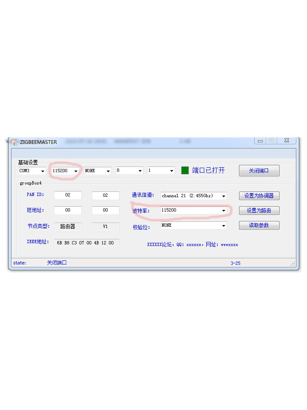Open the 校验位 NONE dropdown
307x410 pixels.
(x=194, y=225)
